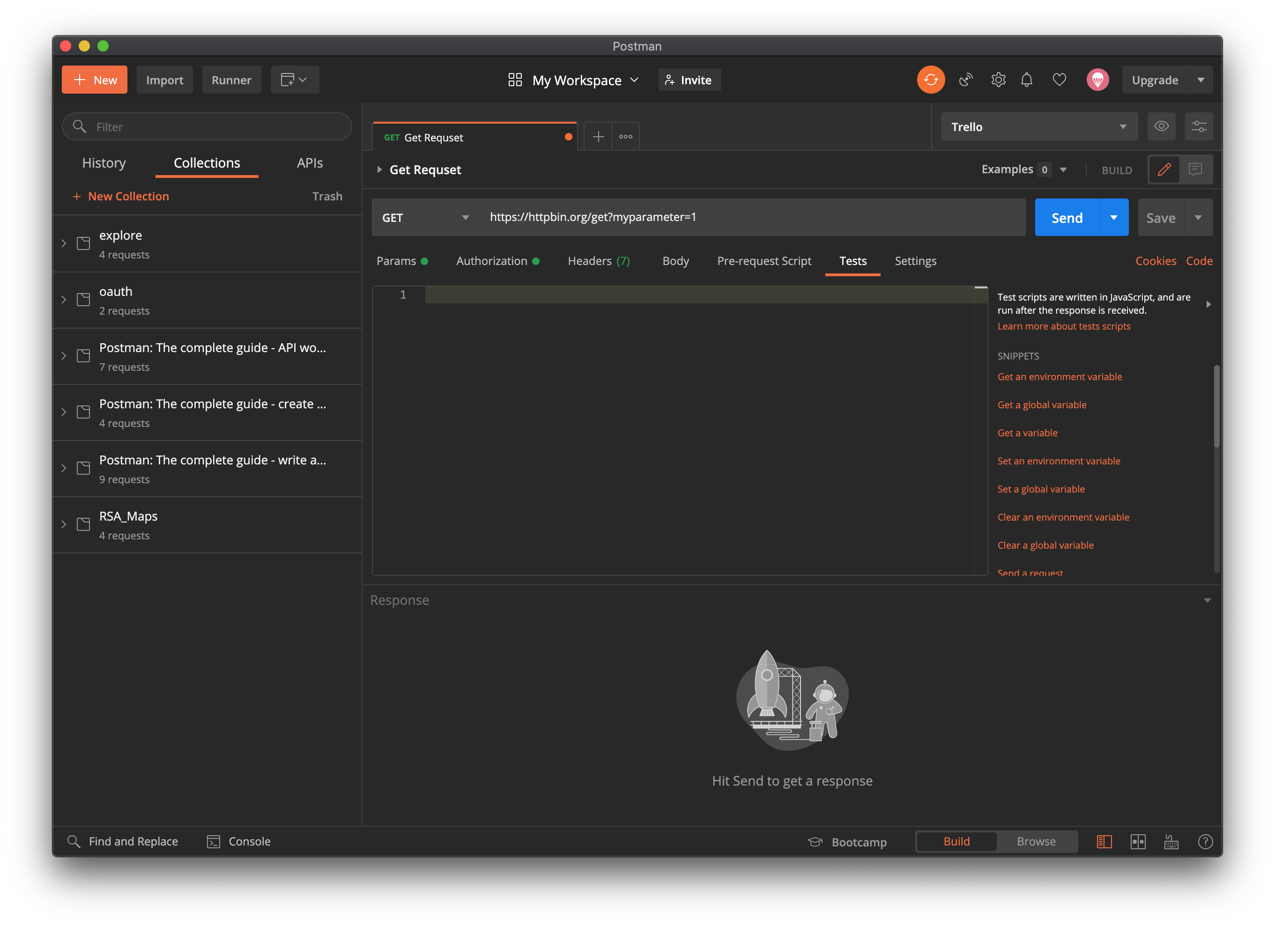This screenshot has width=1275, height=926.
Task: Open Settings via the gear icon
Action: (x=999, y=79)
